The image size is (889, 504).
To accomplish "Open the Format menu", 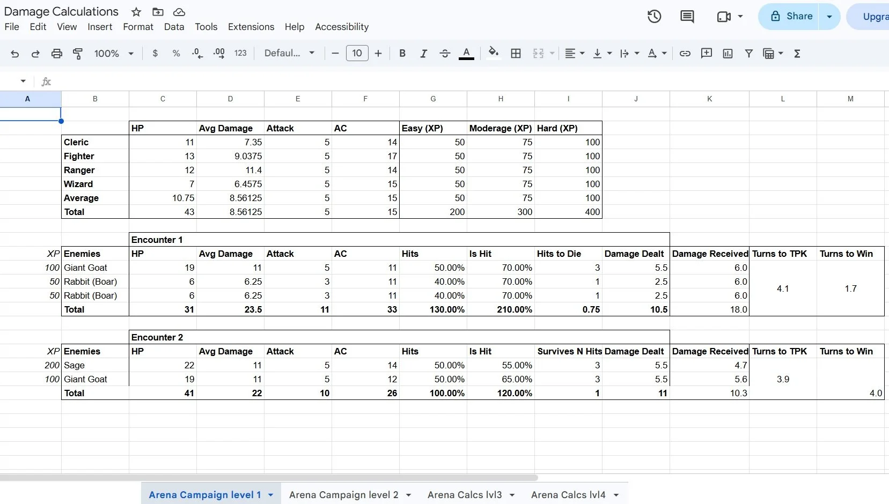I will click(x=138, y=27).
